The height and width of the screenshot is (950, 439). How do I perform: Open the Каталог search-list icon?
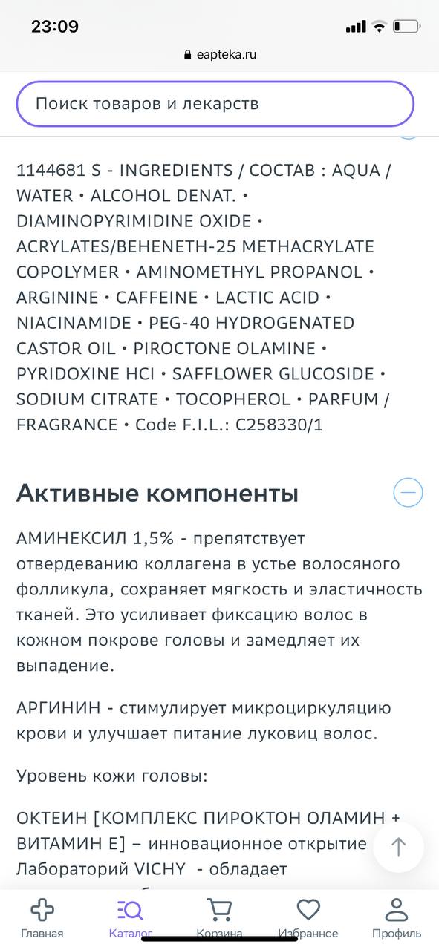pos(130,909)
